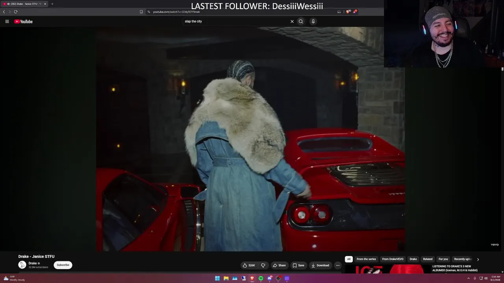The height and width of the screenshot is (283, 504).
Task: Close the Drake - Janice STFU tab
Action: tap(45, 4)
